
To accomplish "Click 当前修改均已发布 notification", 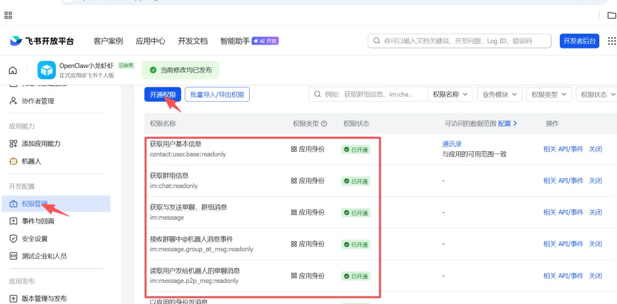I will pos(181,70).
